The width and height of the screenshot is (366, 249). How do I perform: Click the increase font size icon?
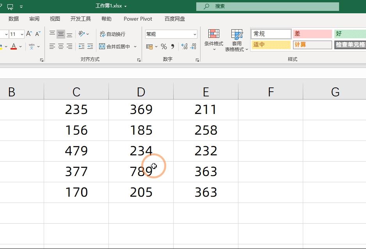28,34
